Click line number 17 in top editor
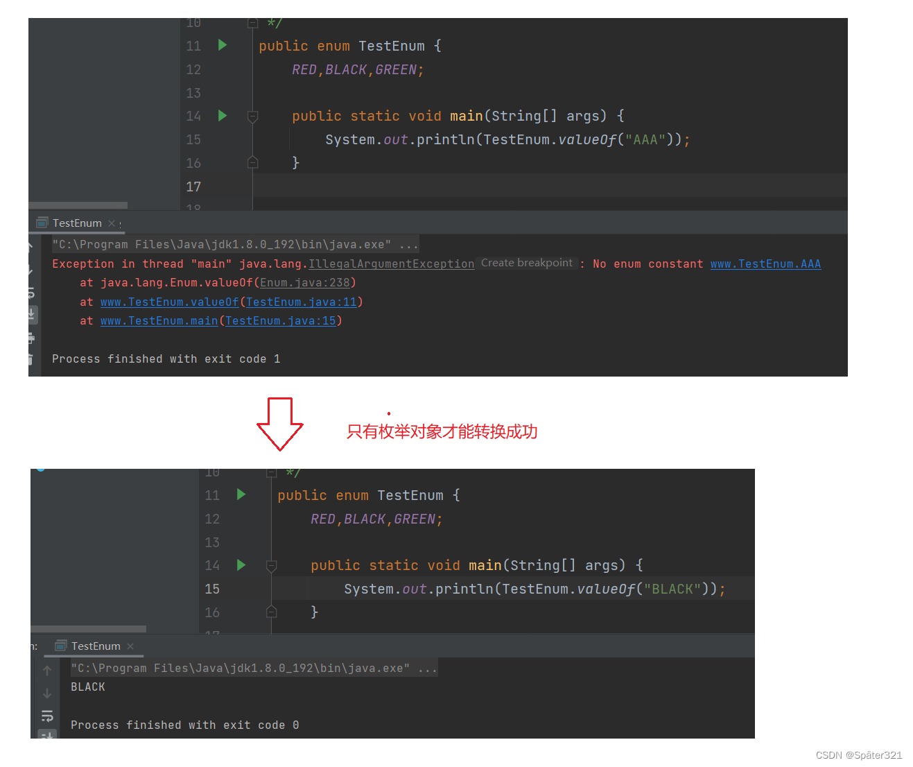Image resolution: width=913 pixels, height=767 pixels. (x=193, y=187)
